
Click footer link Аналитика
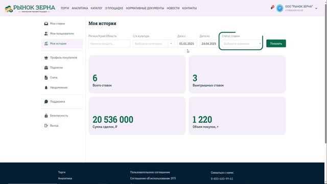pos(65,178)
